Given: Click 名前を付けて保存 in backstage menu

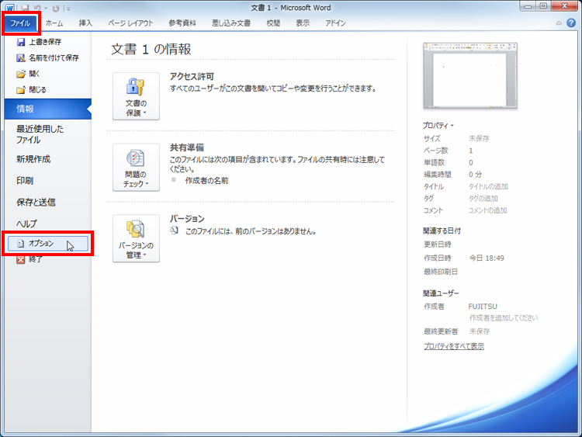Looking at the screenshot, I should click(47, 58).
